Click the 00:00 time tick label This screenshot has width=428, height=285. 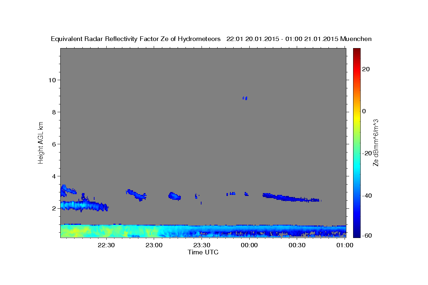pos(249,245)
